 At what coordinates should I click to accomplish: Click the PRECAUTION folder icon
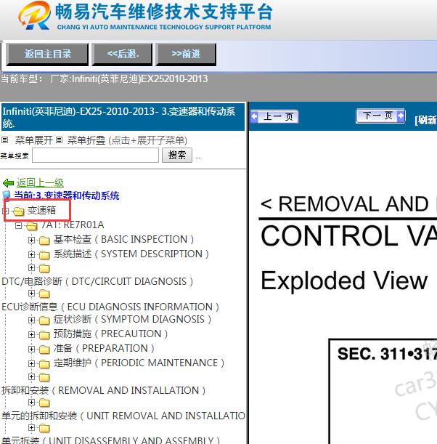tap(44, 335)
